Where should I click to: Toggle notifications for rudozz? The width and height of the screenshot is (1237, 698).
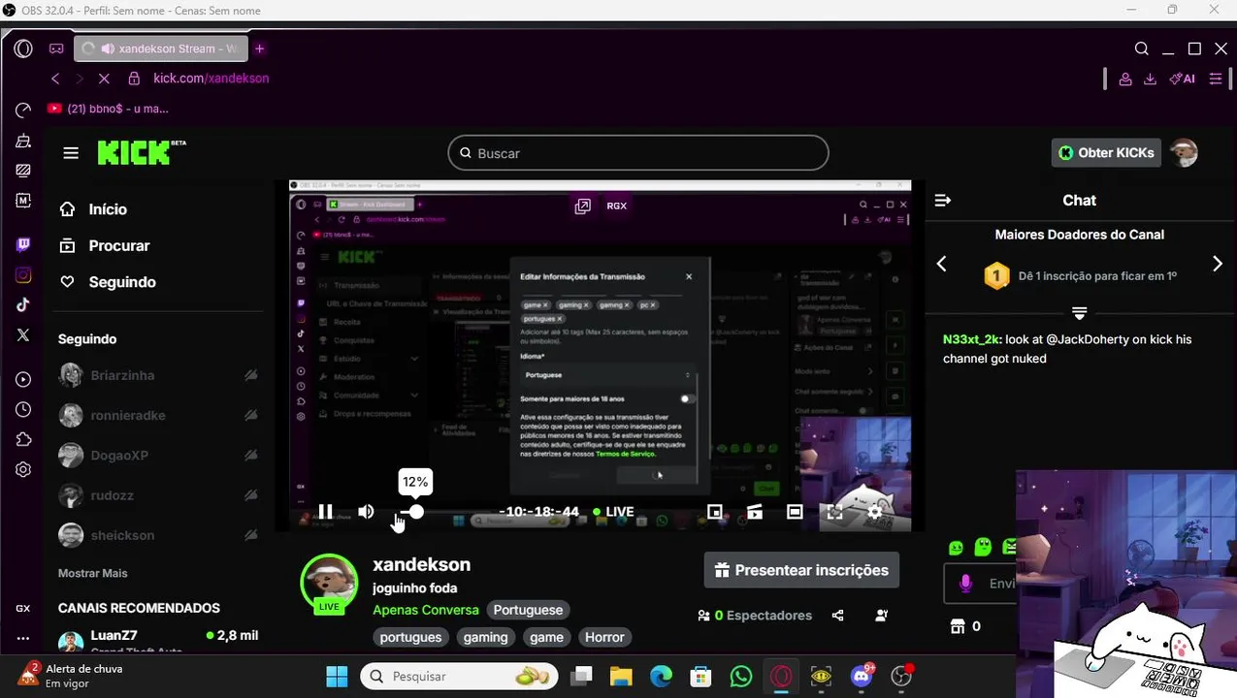point(250,495)
